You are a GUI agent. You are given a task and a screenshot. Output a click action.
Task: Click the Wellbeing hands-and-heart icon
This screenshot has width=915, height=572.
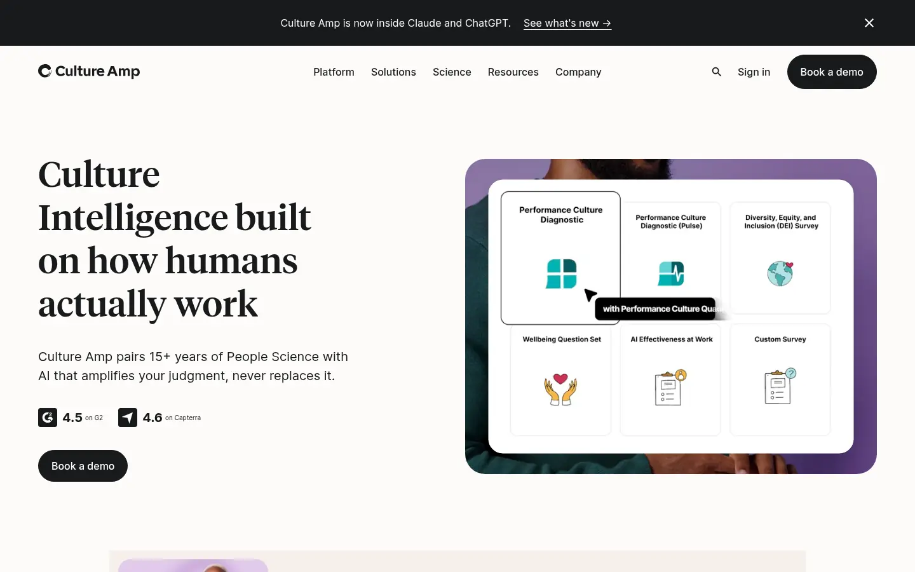click(x=560, y=389)
